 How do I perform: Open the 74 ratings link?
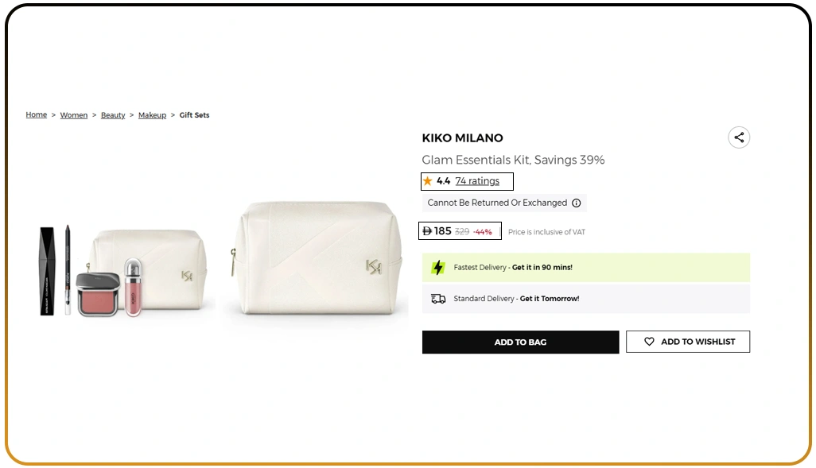tap(478, 180)
